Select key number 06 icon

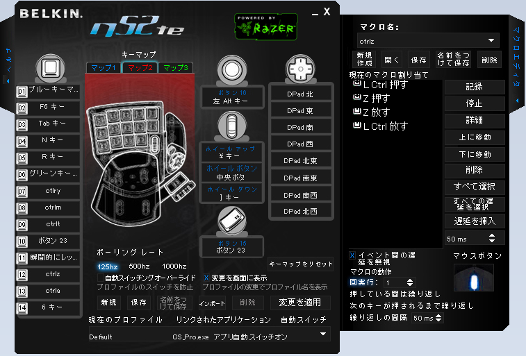22,174
